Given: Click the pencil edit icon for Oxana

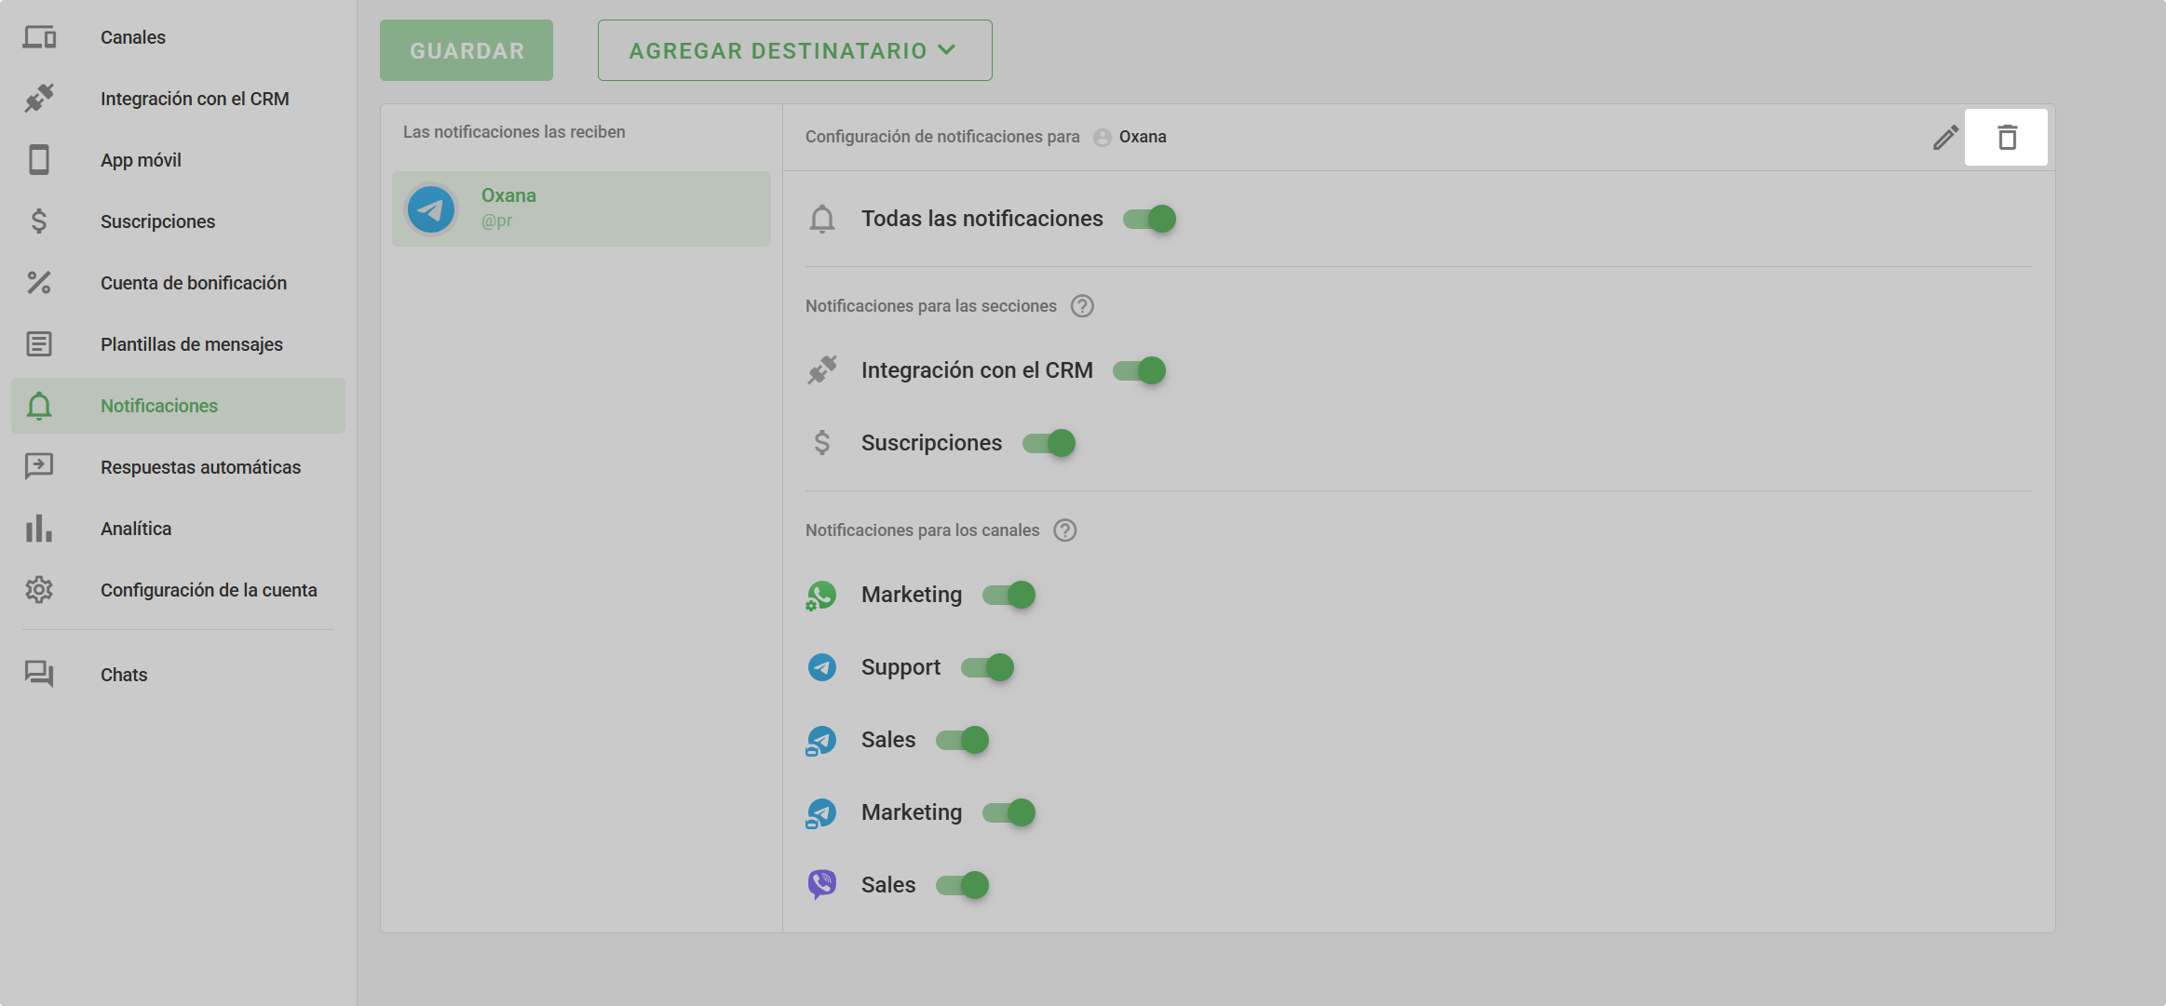Looking at the screenshot, I should [1945, 138].
